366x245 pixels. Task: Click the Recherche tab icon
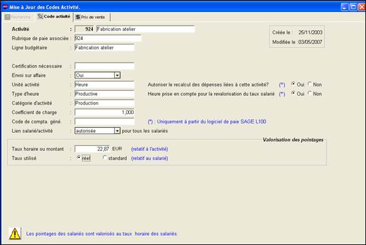[8, 17]
